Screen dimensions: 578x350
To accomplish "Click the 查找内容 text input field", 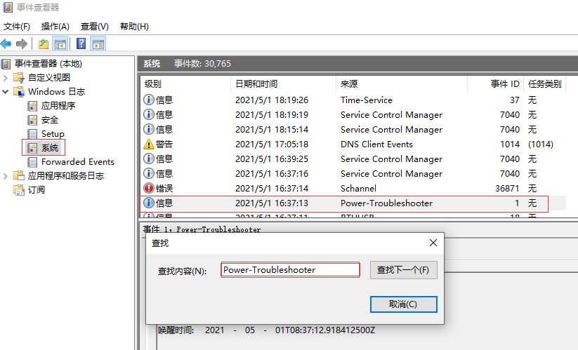I will [x=290, y=270].
